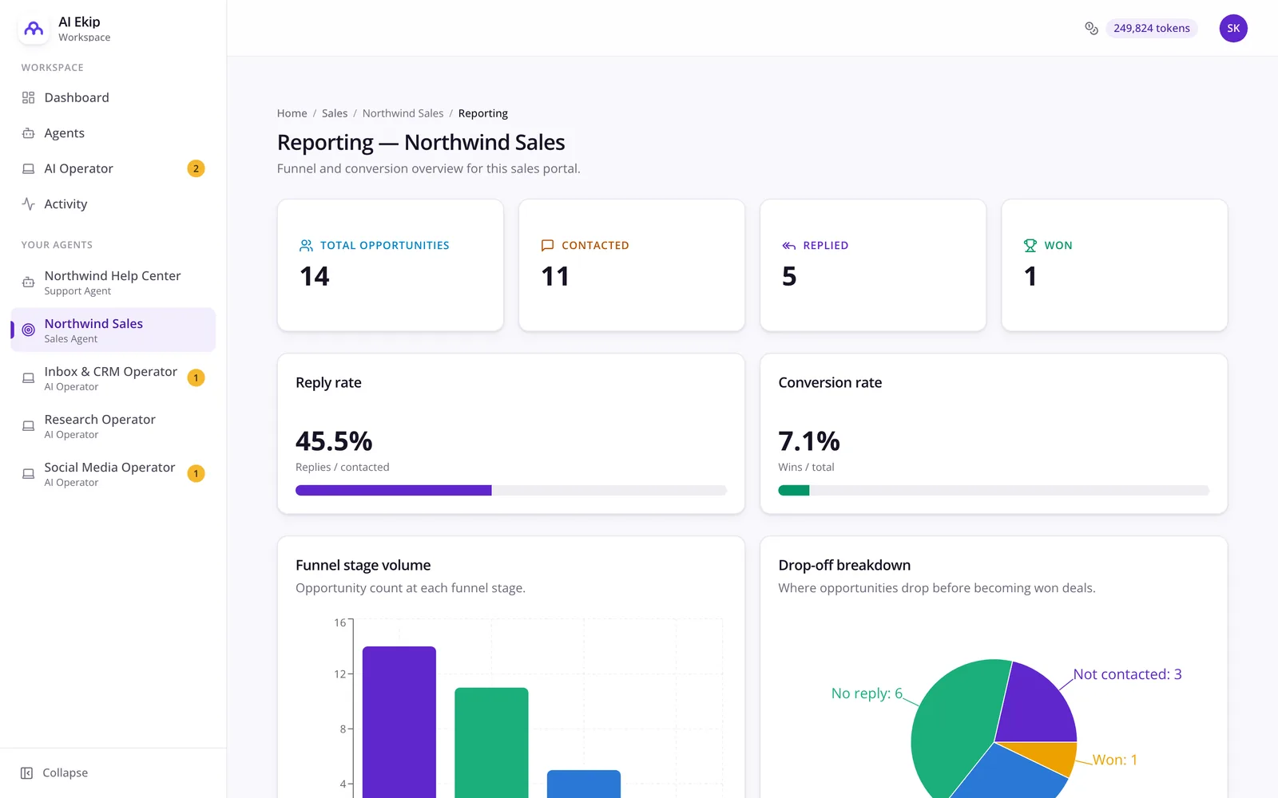The width and height of the screenshot is (1278, 798).
Task: Open the Inbox & CRM Operator
Action: (113, 377)
